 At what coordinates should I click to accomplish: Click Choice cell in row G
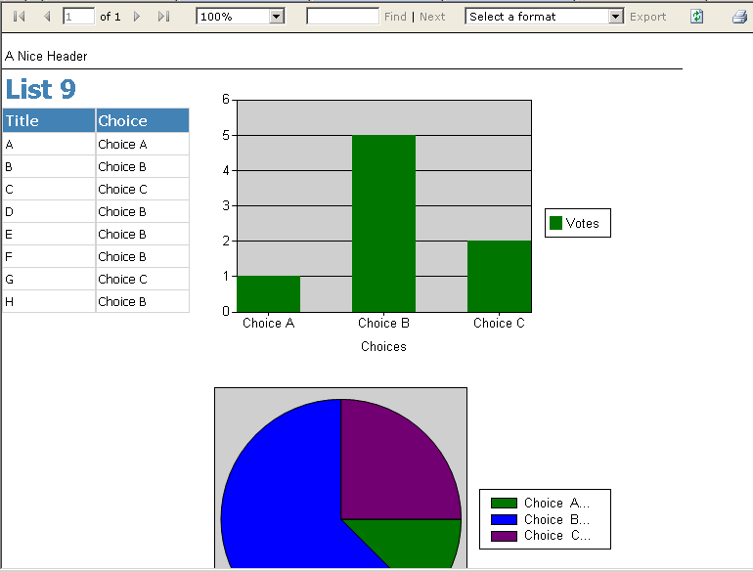tap(143, 279)
